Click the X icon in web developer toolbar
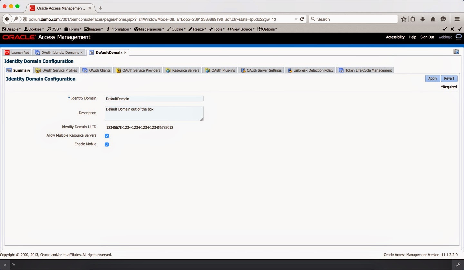Image resolution: width=464 pixels, height=270 pixels. [452, 29]
